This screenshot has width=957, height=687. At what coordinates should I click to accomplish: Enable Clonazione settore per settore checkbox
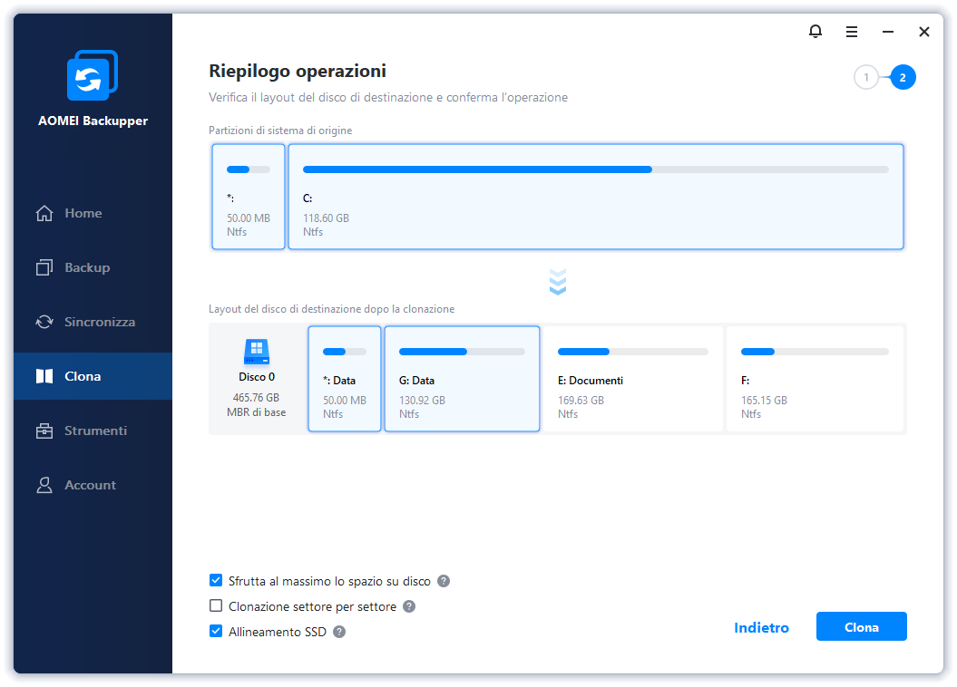coord(216,606)
